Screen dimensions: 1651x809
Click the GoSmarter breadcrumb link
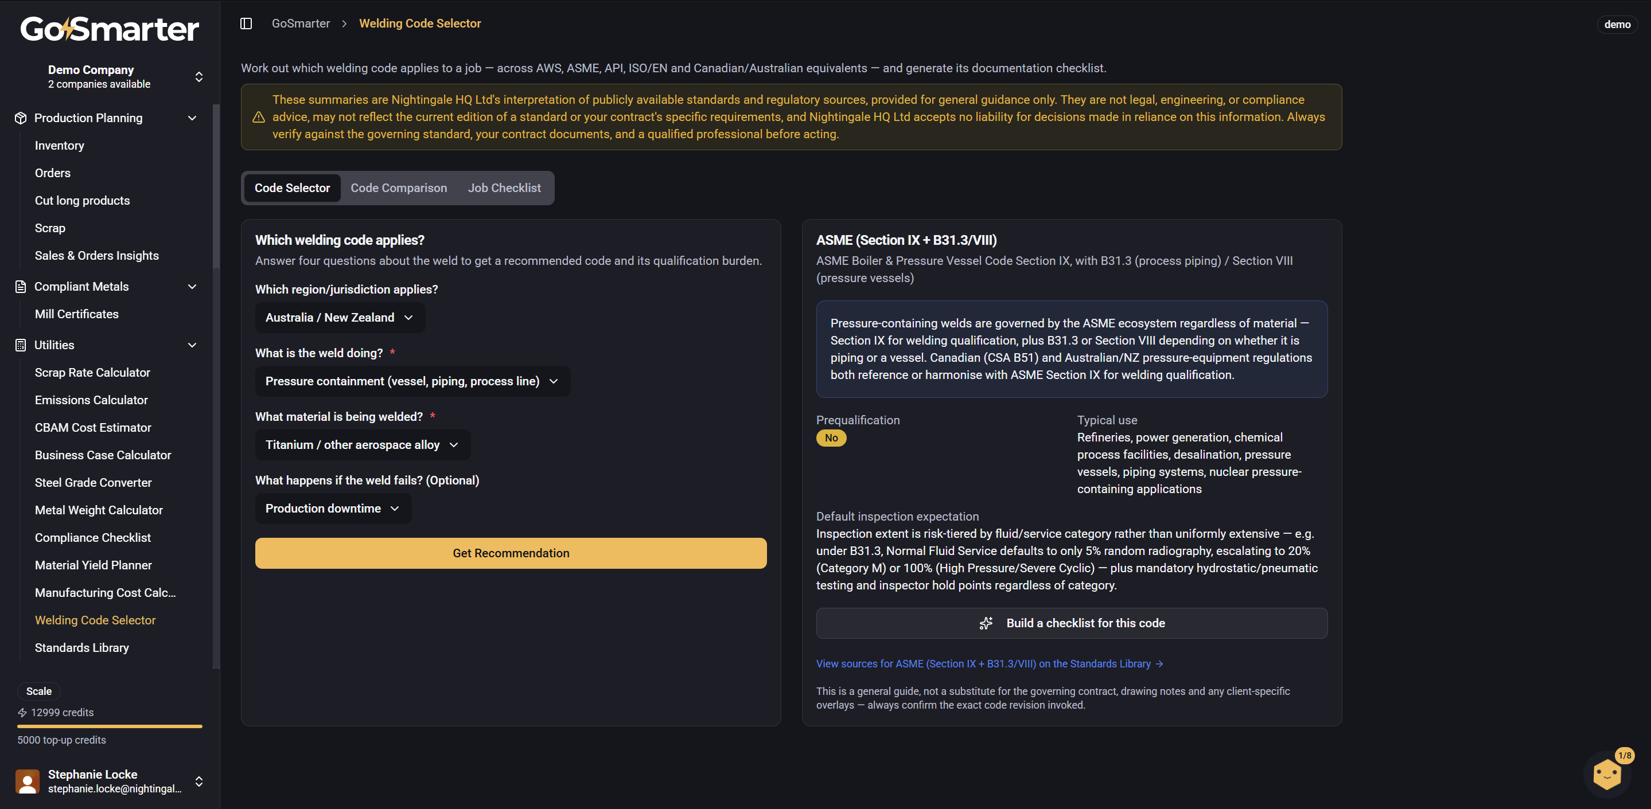(301, 24)
